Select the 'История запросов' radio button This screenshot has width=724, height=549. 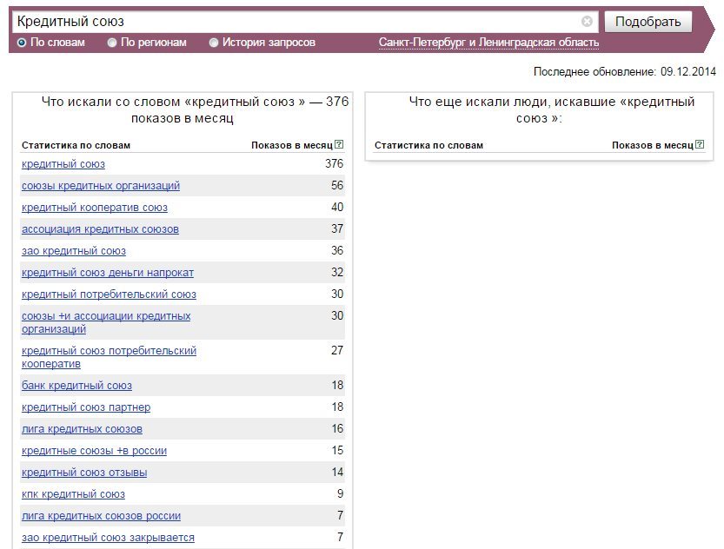(213, 43)
